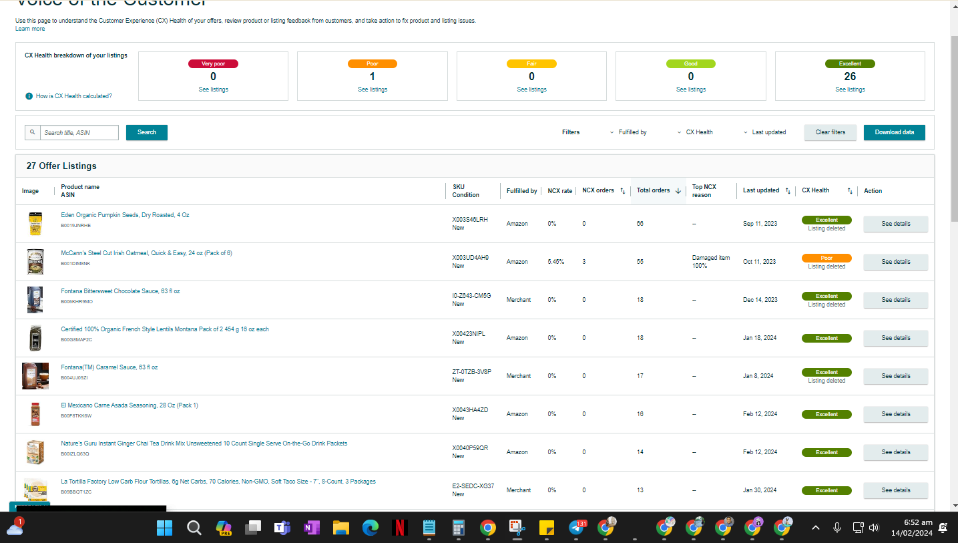Open Nature's Guru Ginger Chai Tea link
This screenshot has width=958, height=543.
204,443
